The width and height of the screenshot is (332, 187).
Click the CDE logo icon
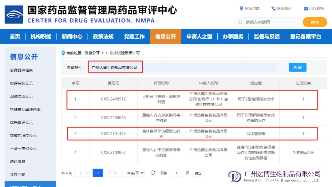14,14
